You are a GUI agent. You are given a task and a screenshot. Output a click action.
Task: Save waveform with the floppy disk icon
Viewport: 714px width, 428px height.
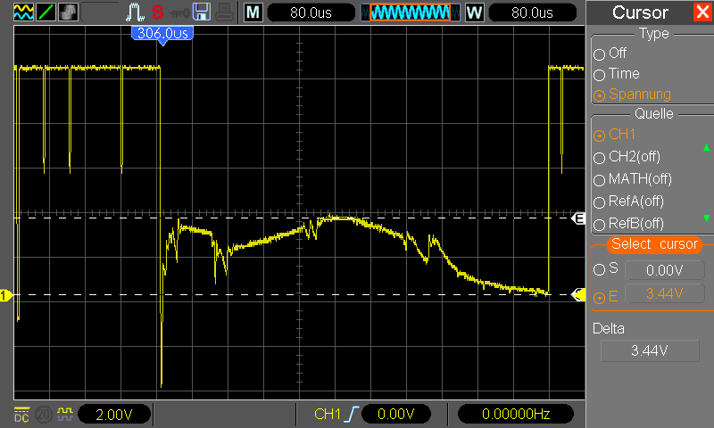pyautogui.click(x=202, y=12)
